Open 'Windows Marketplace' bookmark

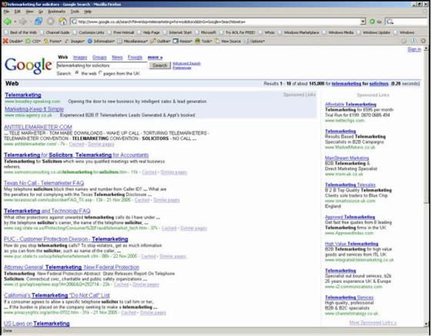coord(299,32)
